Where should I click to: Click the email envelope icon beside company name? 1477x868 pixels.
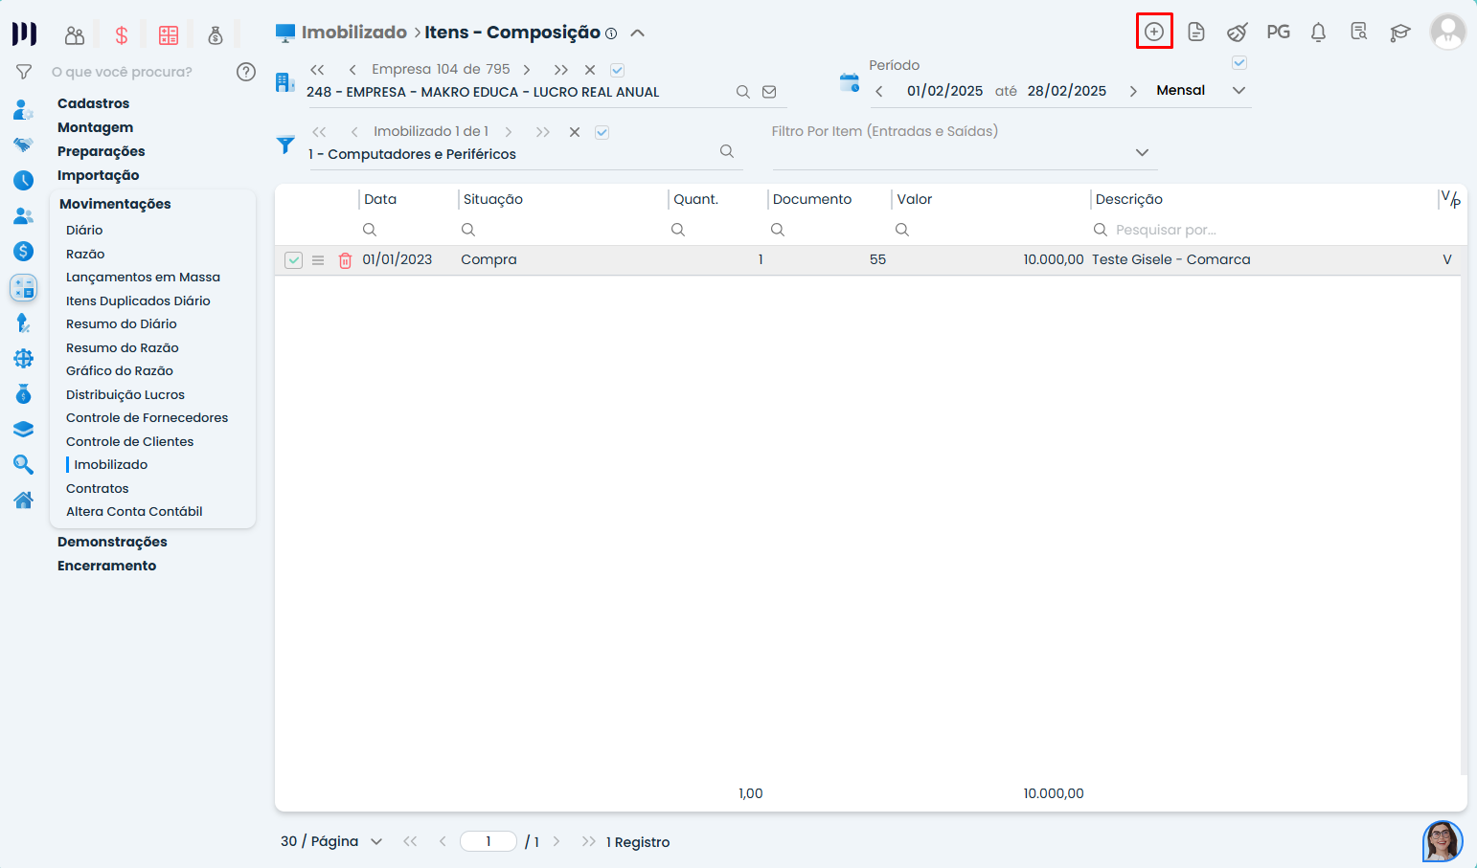pyautogui.click(x=769, y=92)
